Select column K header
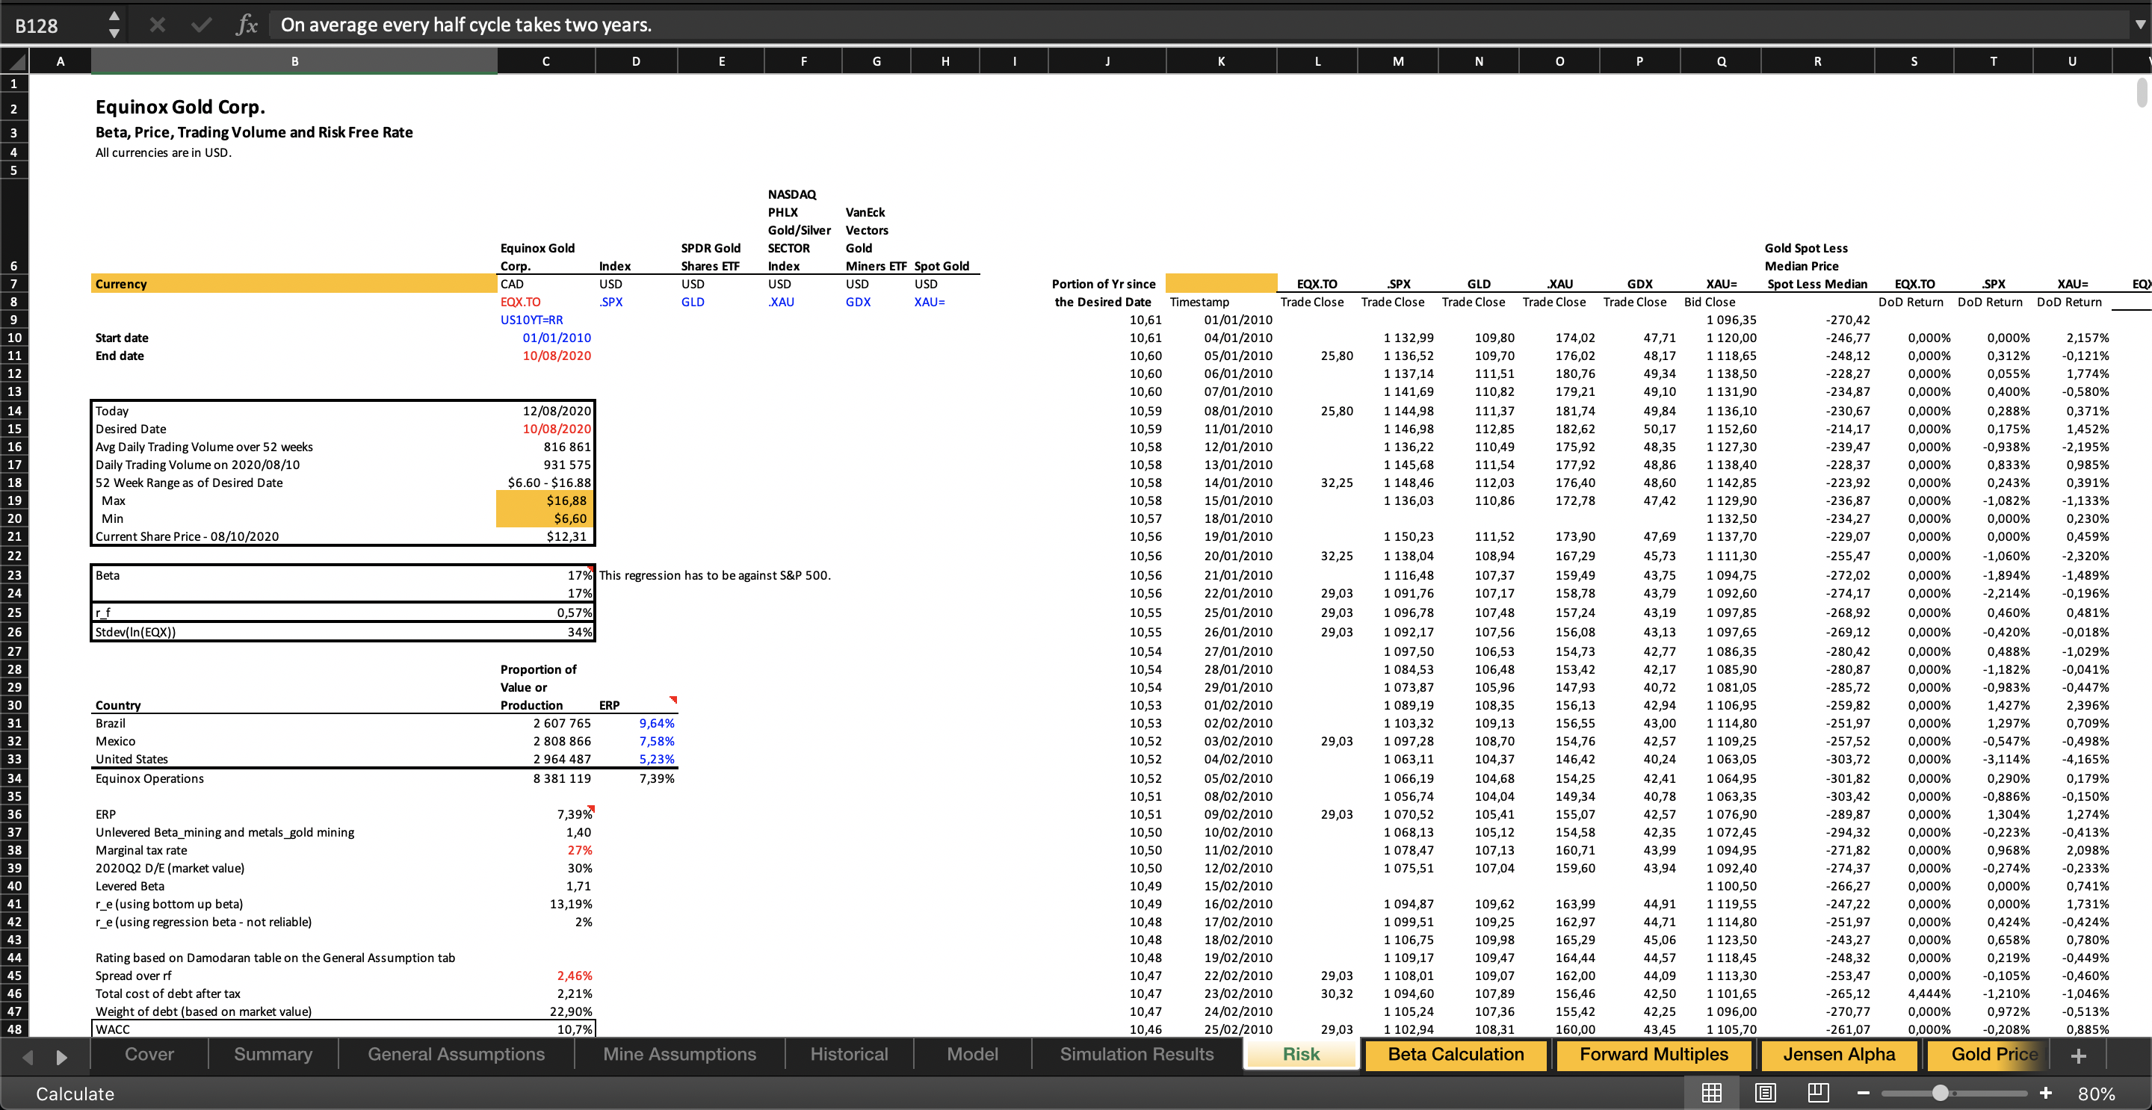The width and height of the screenshot is (2152, 1110). [x=1220, y=61]
